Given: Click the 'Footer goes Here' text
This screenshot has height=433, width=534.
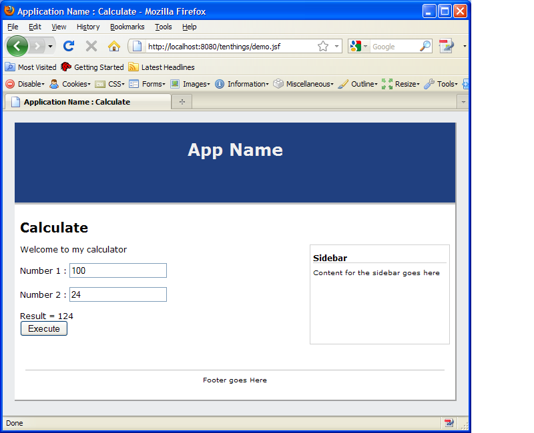Looking at the screenshot, I should (235, 380).
